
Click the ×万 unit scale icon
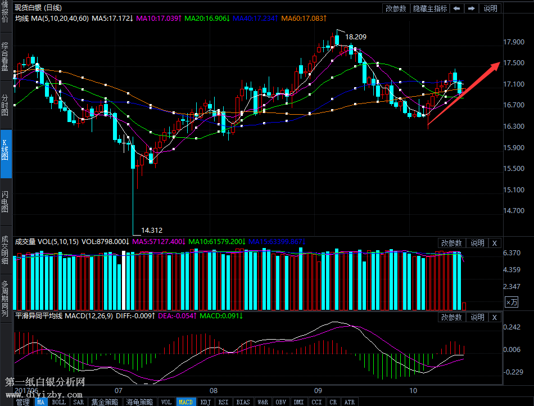point(511,303)
